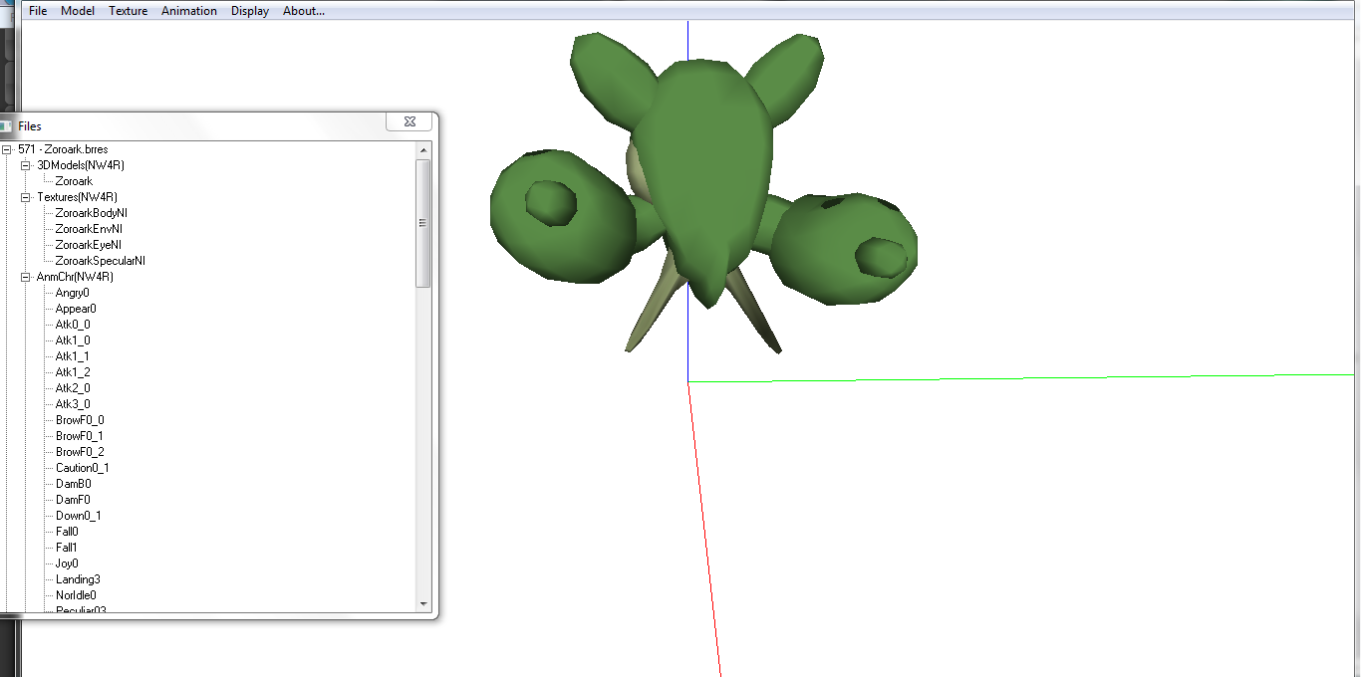Select the Atk1_2 animation
This screenshot has height=677, width=1361.
point(73,372)
